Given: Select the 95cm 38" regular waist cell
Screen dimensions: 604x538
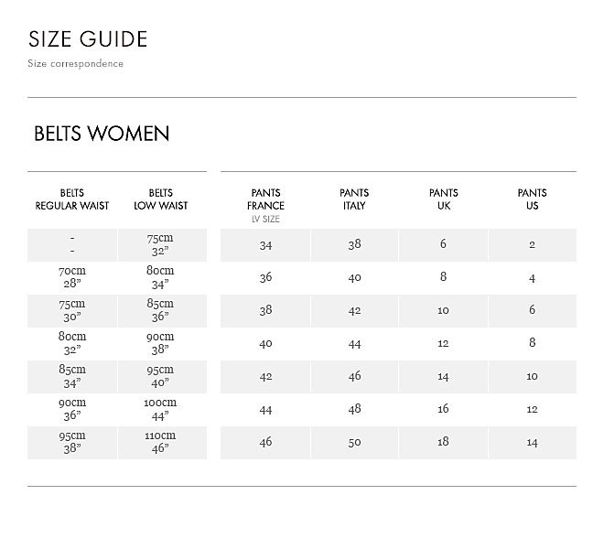Looking at the screenshot, I should [72, 443].
